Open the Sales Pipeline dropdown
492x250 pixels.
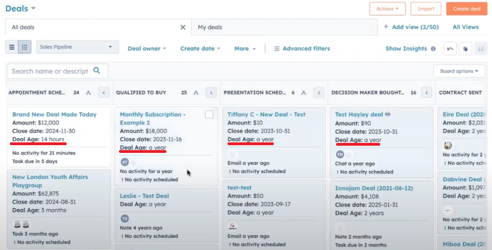(77, 47)
